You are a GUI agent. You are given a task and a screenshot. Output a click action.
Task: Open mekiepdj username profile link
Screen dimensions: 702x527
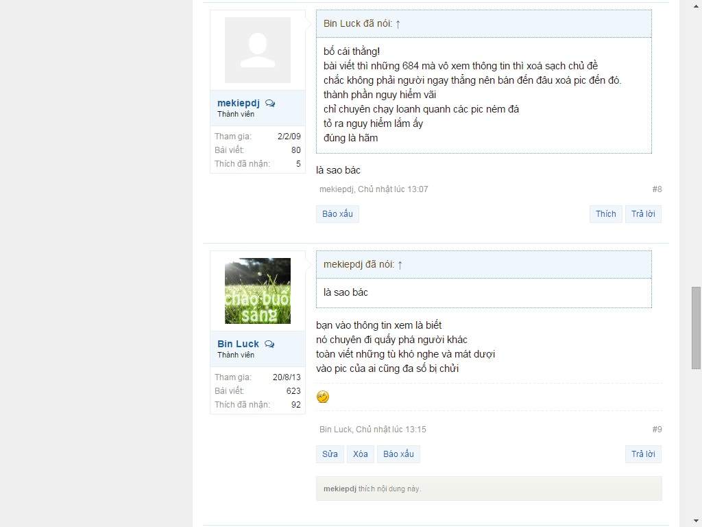point(238,103)
